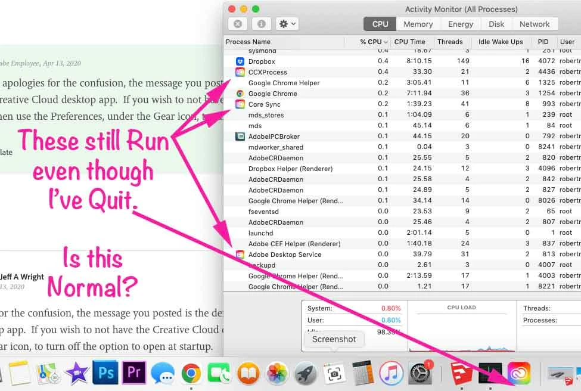Switch to the CPU tab
This screenshot has height=391, width=581.
click(x=380, y=24)
